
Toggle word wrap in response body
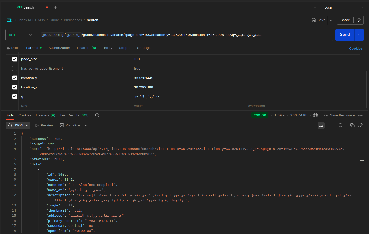click(321, 125)
